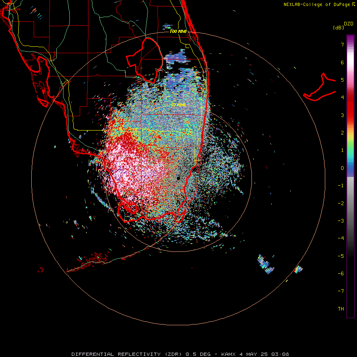Click the Bahamas island outline east of Florida
This screenshot has width=357, height=357.
pos(320,87)
